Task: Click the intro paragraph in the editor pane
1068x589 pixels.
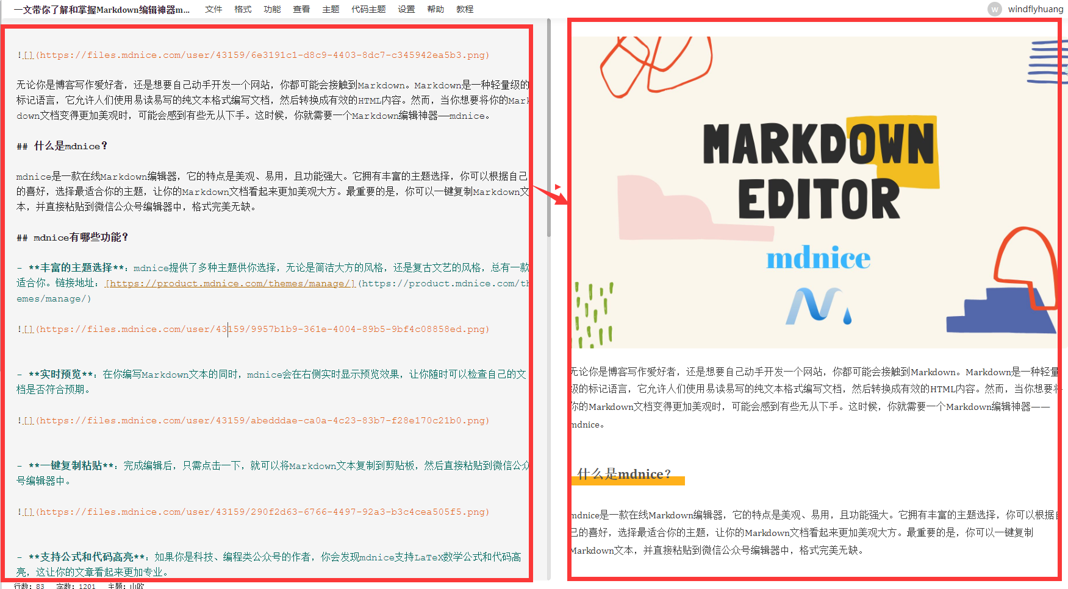Action: (272, 101)
